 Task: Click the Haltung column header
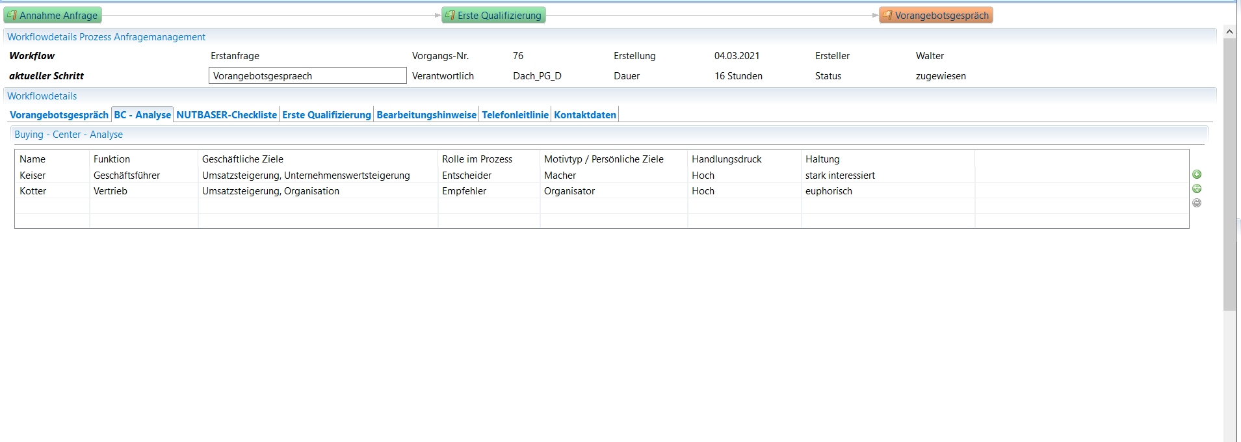click(x=888, y=159)
